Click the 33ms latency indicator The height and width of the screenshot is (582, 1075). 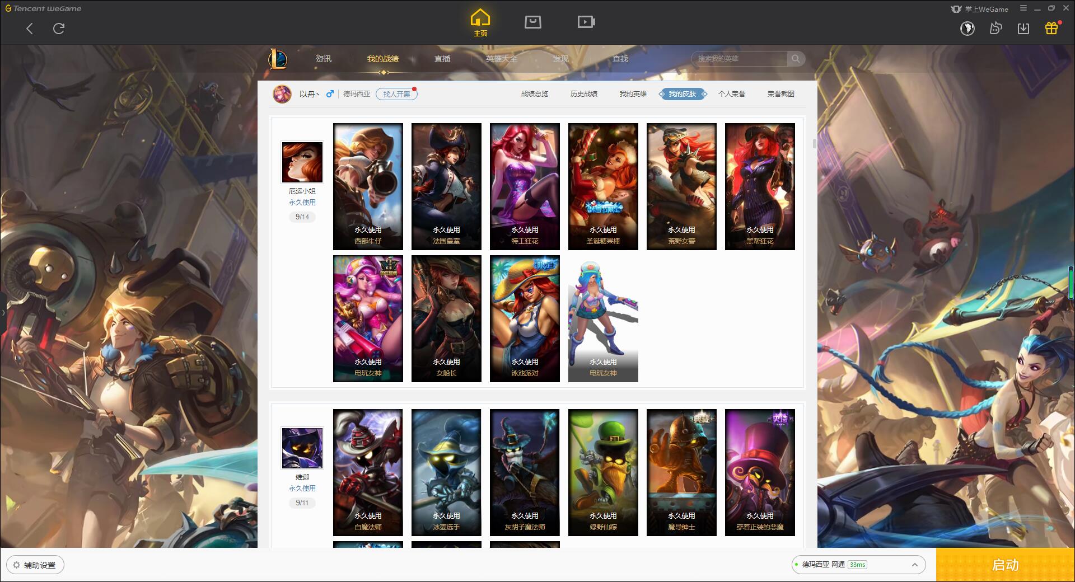(x=857, y=565)
